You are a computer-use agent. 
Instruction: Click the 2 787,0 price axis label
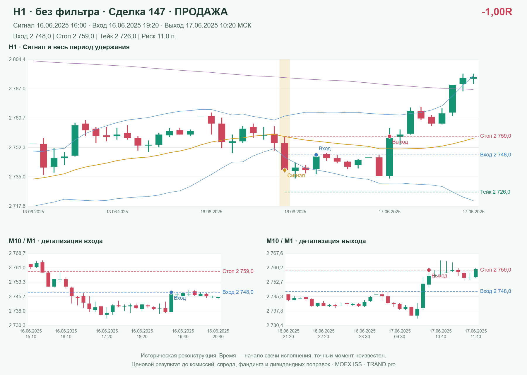coord(17,89)
